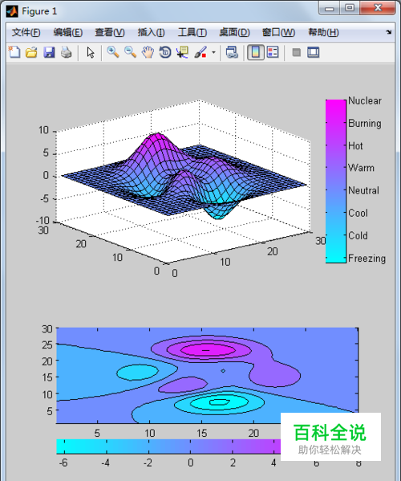
Task: Enable the Rotate 3D tool
Action: 165,52
